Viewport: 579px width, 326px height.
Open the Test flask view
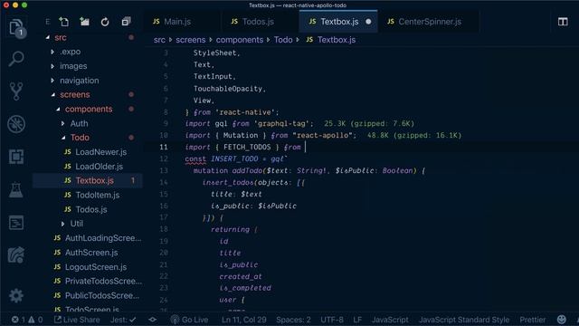click(x=16, y=189)
